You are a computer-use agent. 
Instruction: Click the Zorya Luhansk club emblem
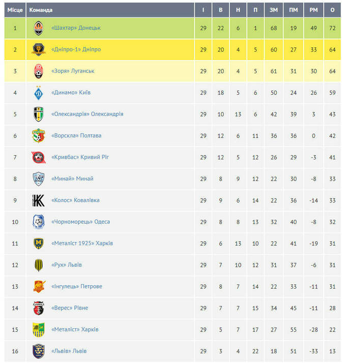pos(39,71)
